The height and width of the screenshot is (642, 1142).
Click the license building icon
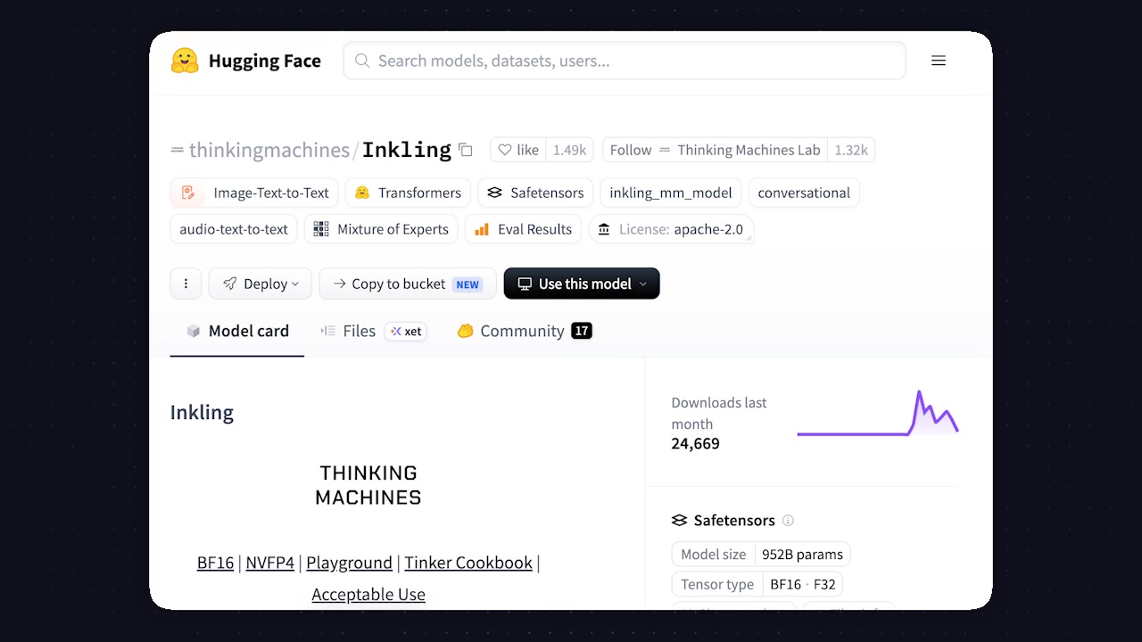coord(605,229)
